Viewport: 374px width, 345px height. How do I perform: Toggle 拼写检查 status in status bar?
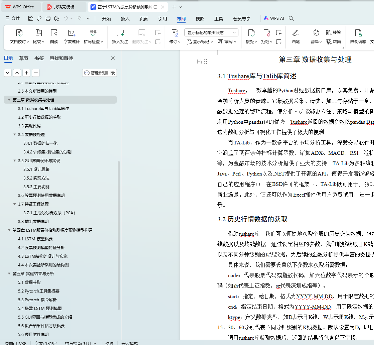[80, 343]
